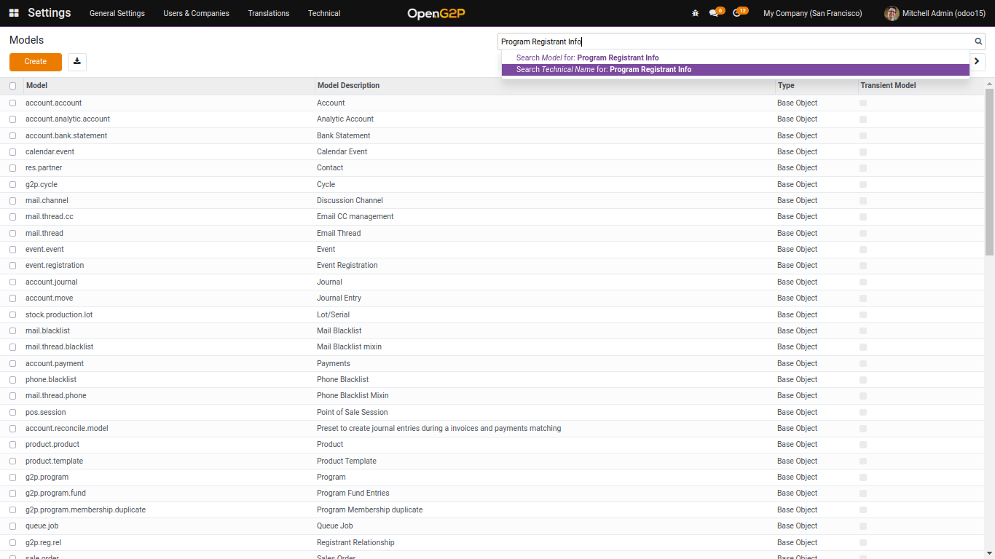Open the apps grid home menu icon
The image size is (995, 559).
click(x=14, y=13)
